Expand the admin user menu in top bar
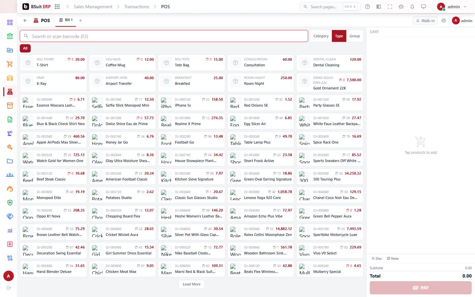475x297 pixels. [452, 7]
